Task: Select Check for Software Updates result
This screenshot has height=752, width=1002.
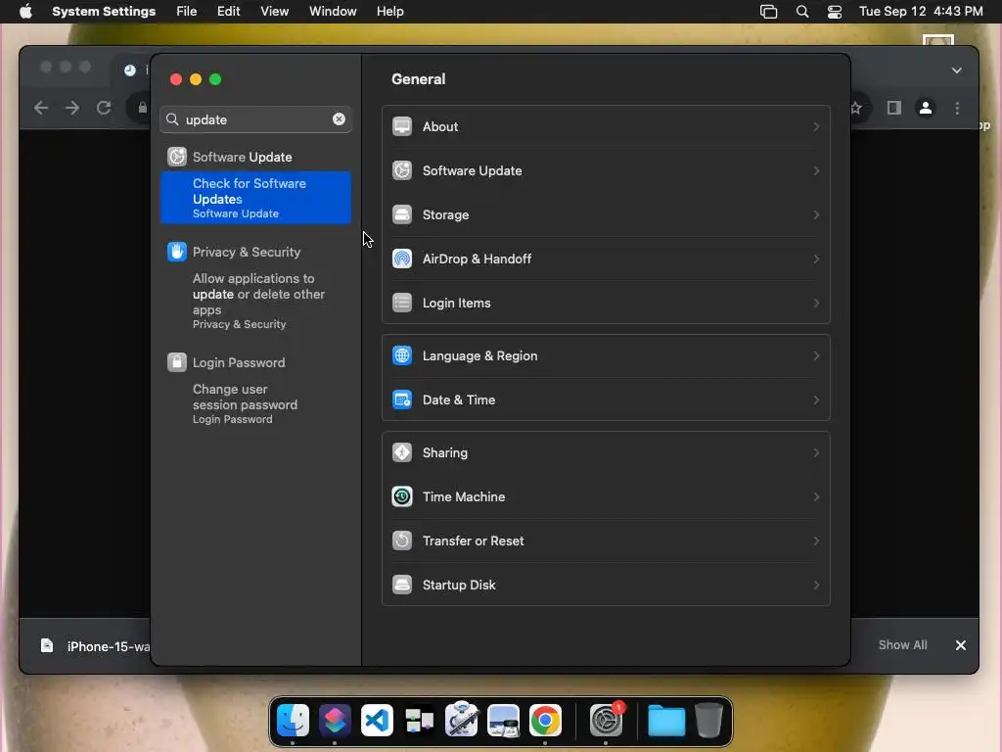Action: 255,198
